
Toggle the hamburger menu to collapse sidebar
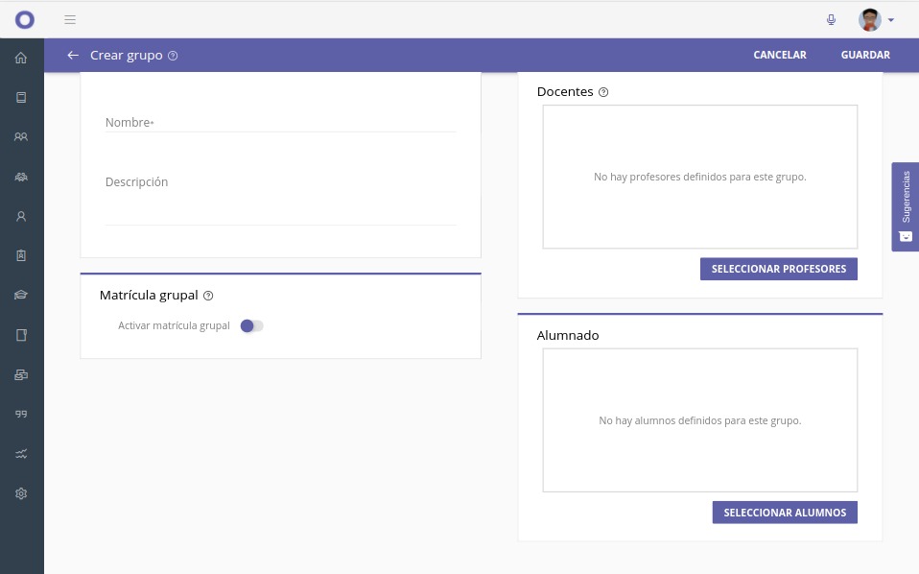[70, 19]
